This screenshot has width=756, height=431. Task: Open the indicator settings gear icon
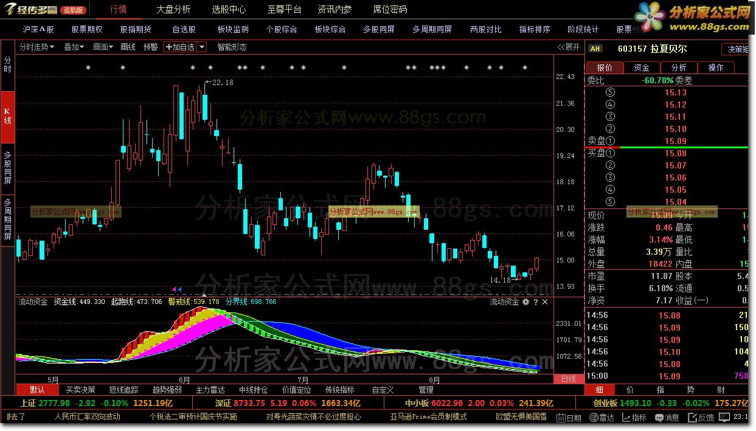(x=526, y=302)
